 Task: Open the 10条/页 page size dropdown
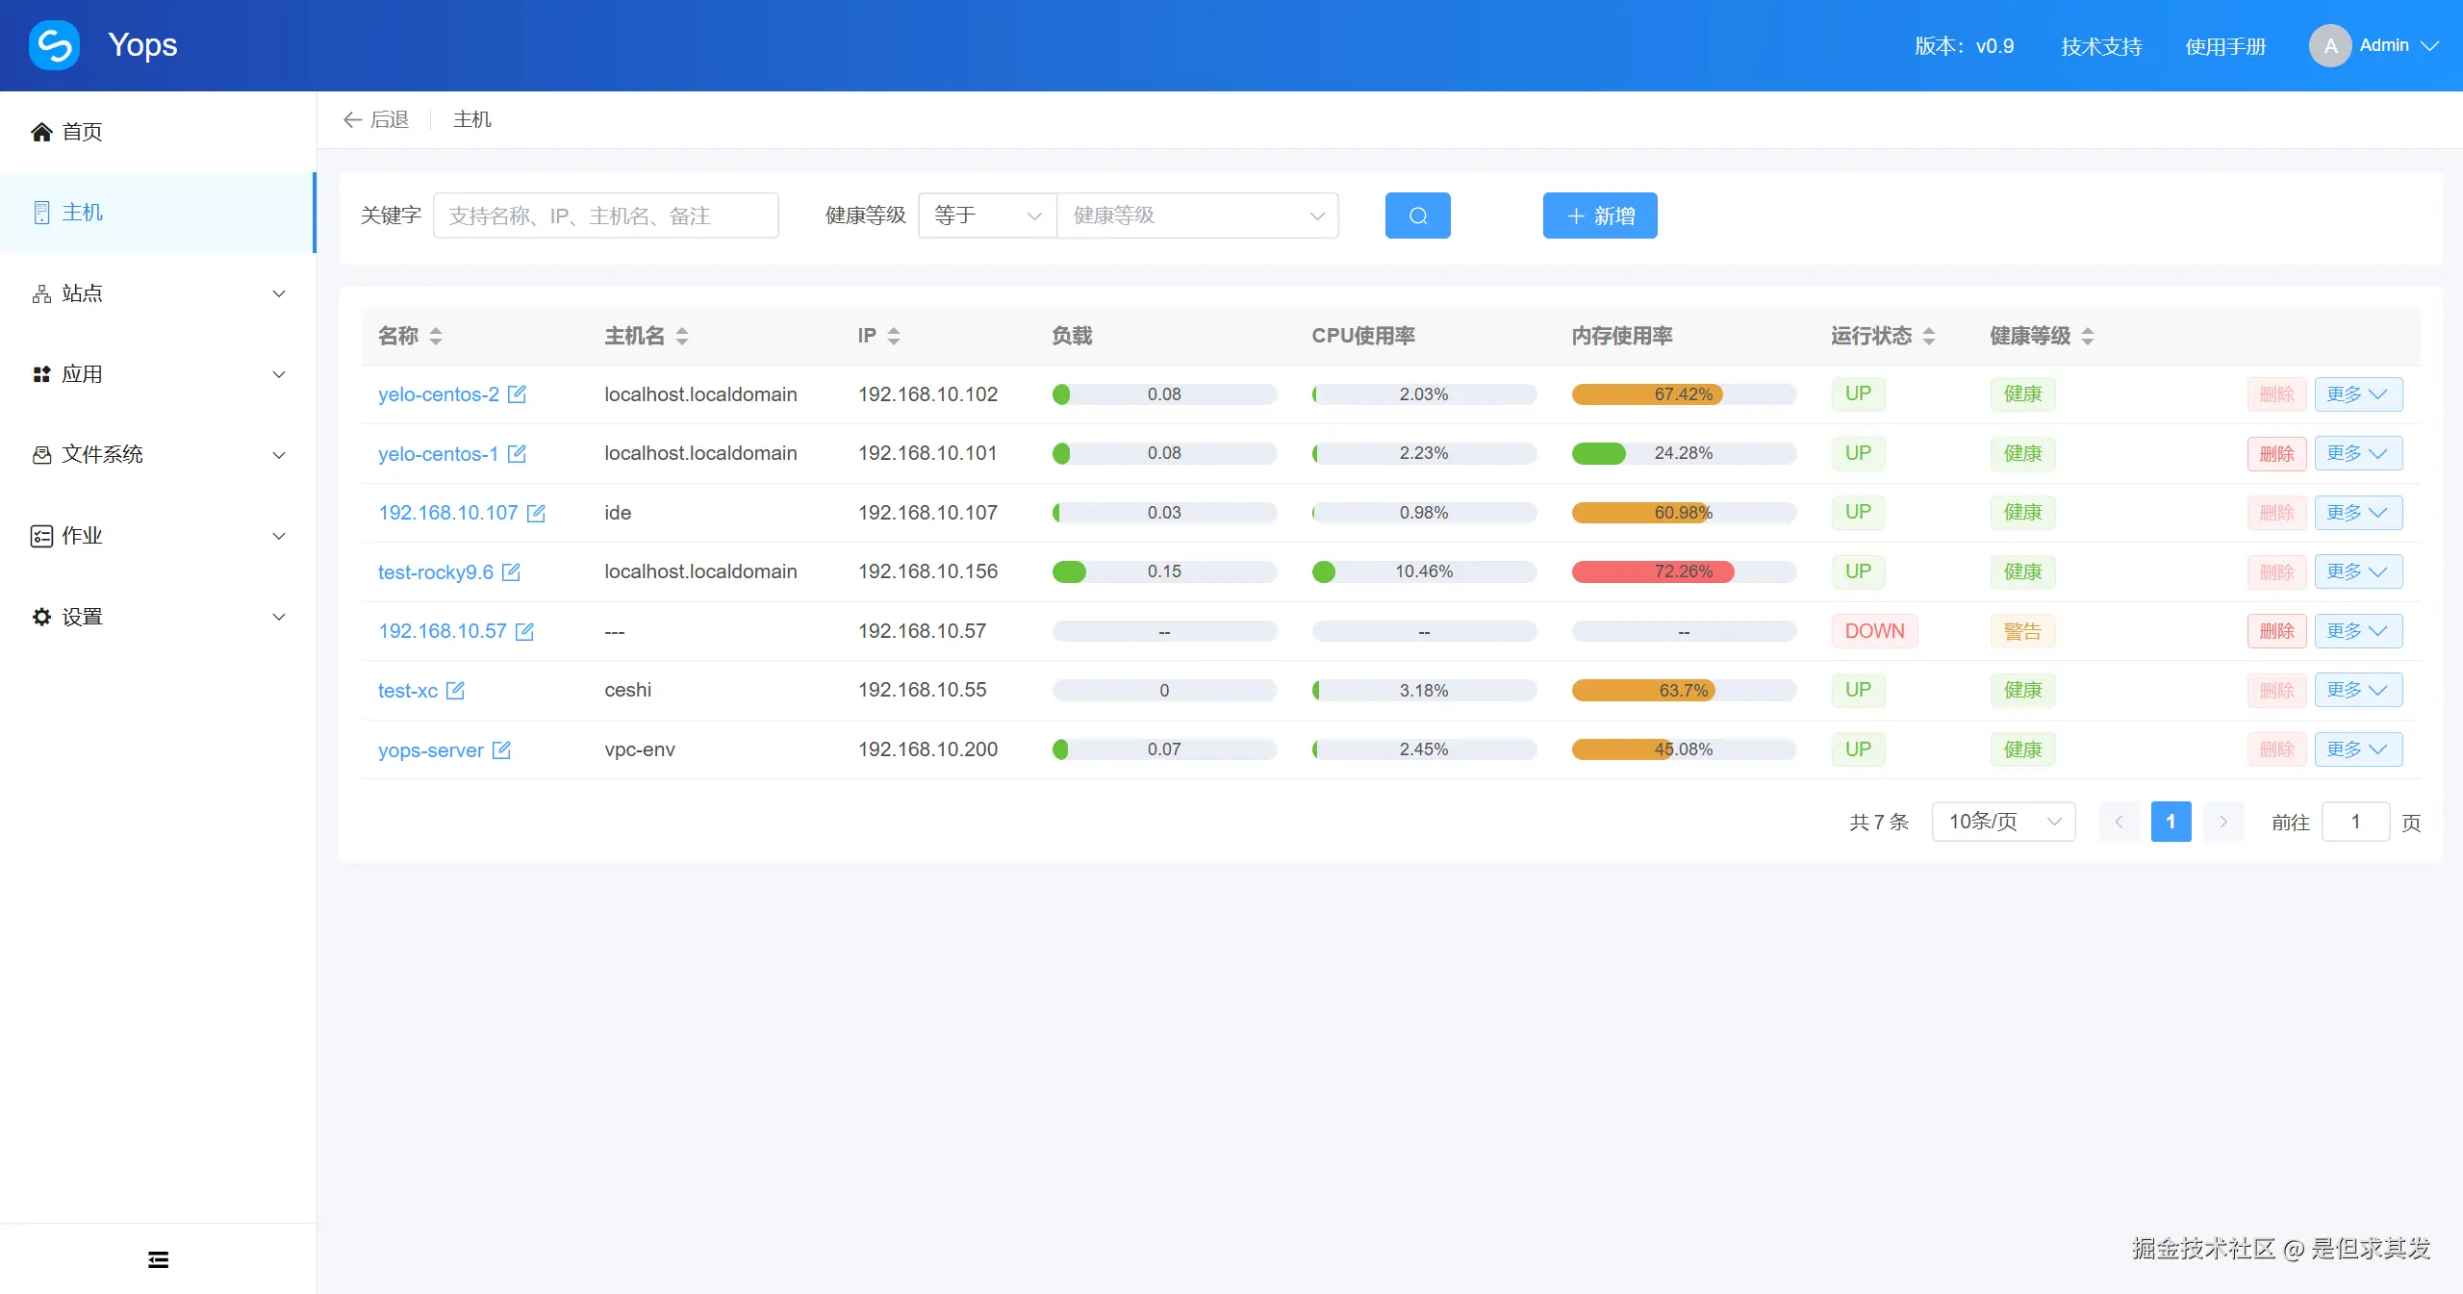(2002, 821)
